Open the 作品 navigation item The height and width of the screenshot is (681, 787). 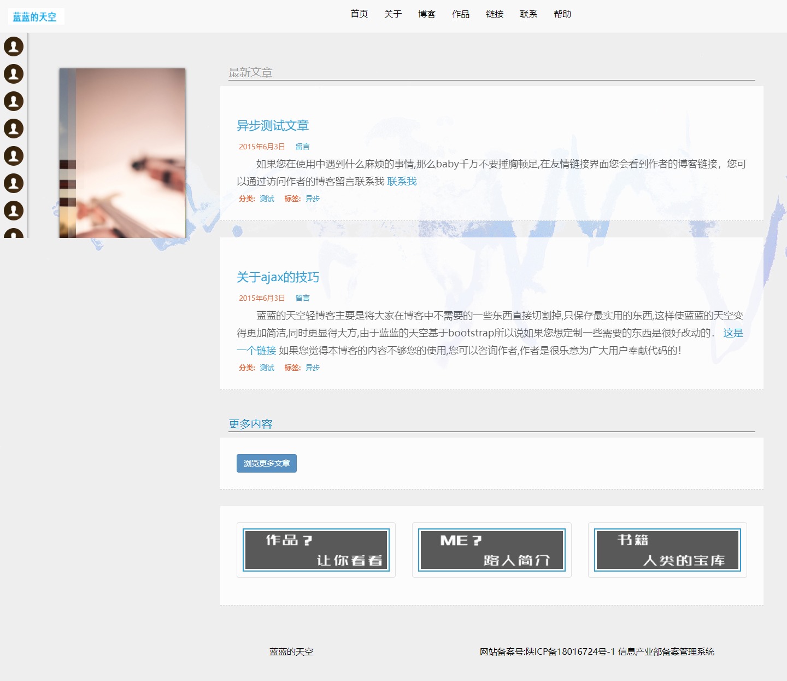[x=461, y=14]
